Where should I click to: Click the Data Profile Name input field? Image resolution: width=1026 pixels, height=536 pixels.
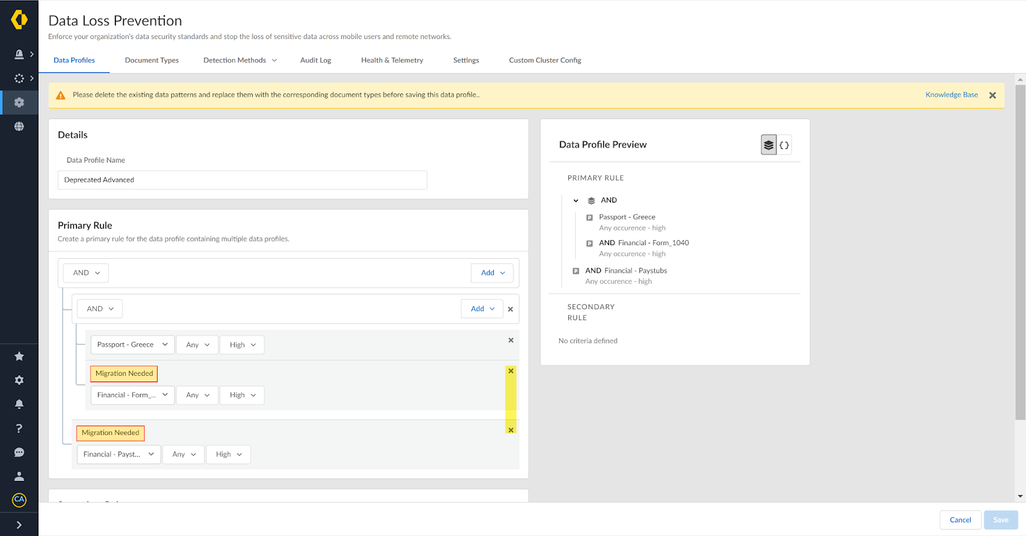[242, 180]
